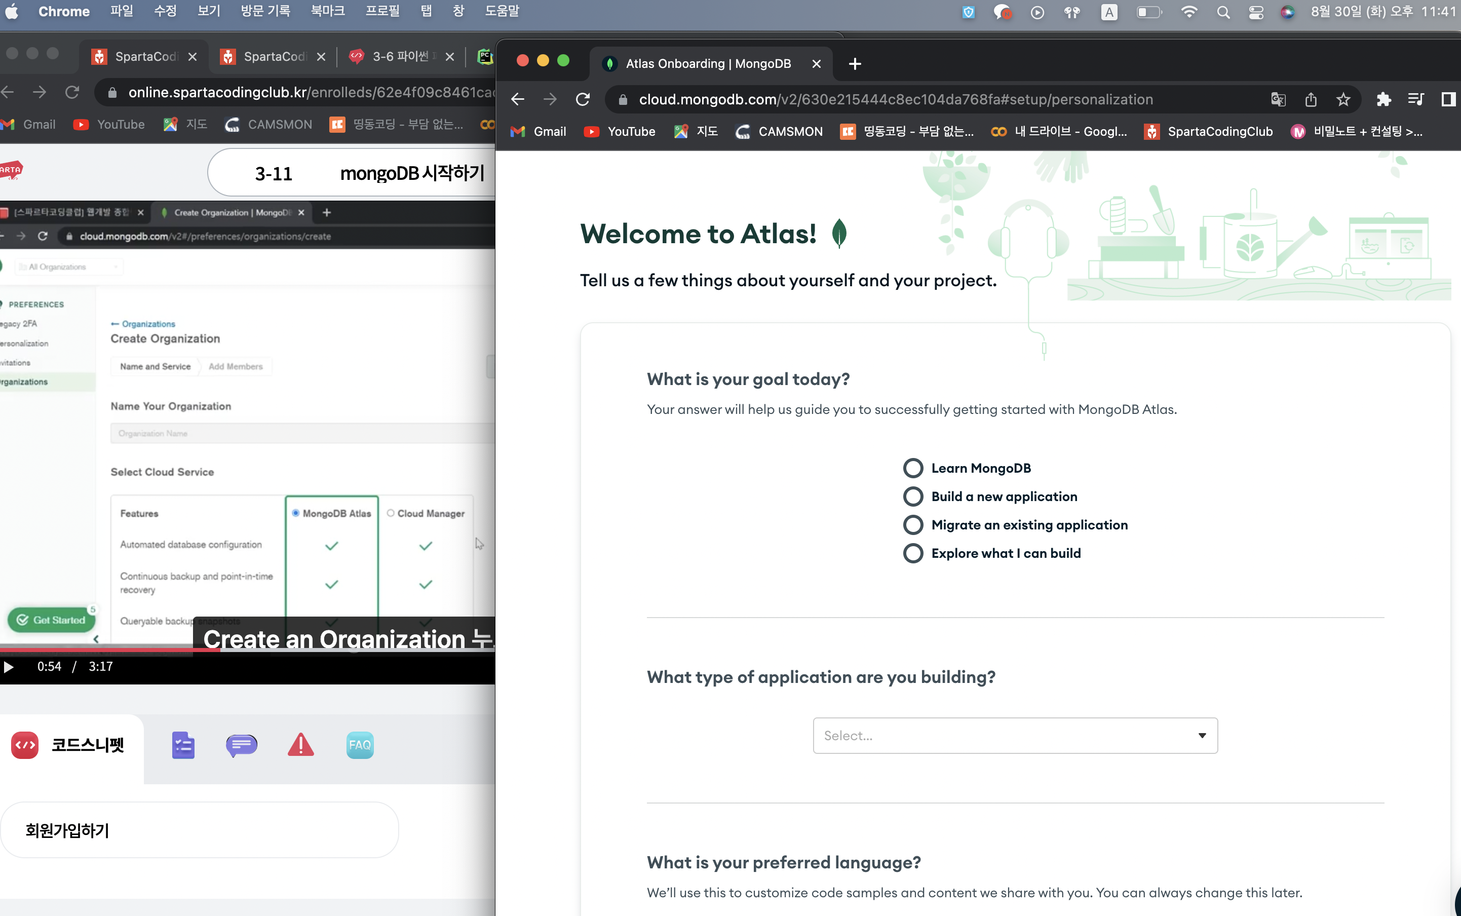Select the Atlas Onboarding | MongoDB tab

click(710, 64)
